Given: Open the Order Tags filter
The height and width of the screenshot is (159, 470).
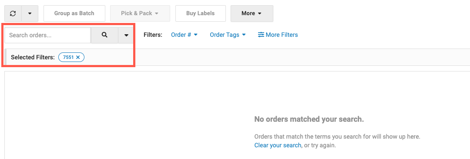Looking at the screenshot, I should click(x=228, y=35).
